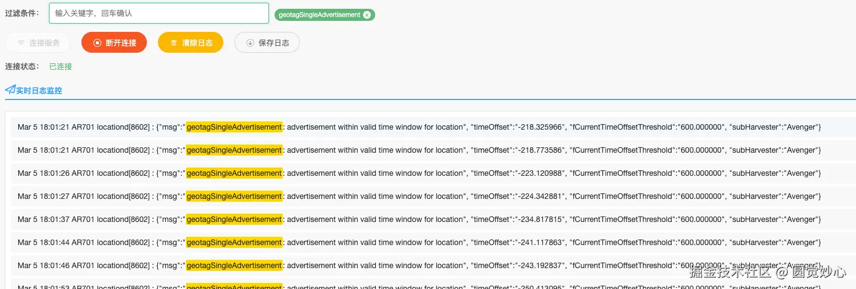
Task: Select the log entry with timeOffset -218.773586
Action: click(x=418, y=150)
